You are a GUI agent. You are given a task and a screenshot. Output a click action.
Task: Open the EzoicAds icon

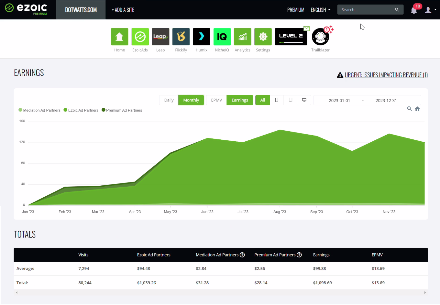(x=140, y=37)
